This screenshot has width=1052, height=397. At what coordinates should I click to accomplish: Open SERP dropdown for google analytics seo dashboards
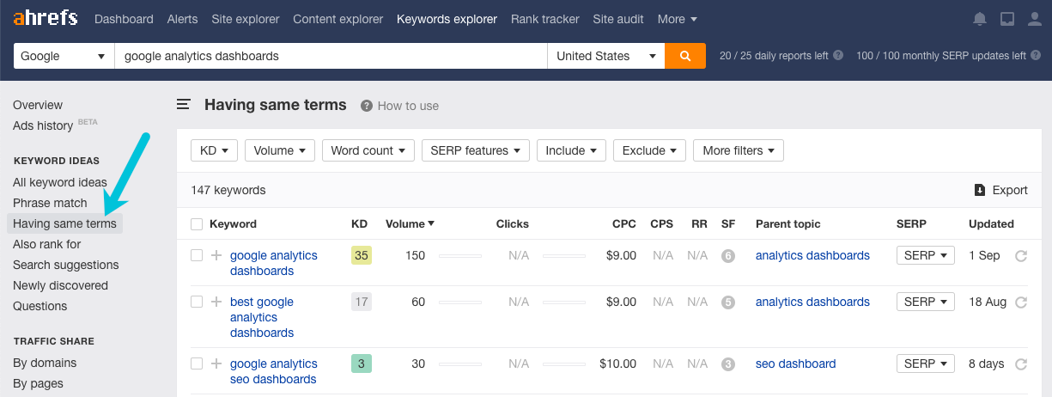[x=925, y=363]
